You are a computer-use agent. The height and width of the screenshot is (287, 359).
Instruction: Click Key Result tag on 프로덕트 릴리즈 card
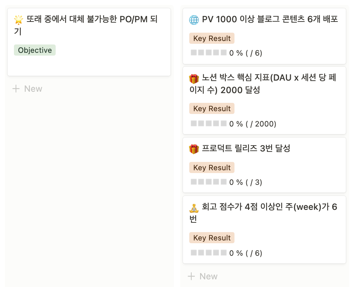pos(212,168)
